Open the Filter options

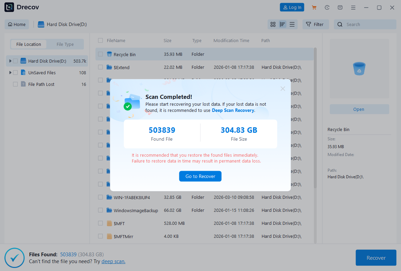pyautogui.click(x=315, y=24)
